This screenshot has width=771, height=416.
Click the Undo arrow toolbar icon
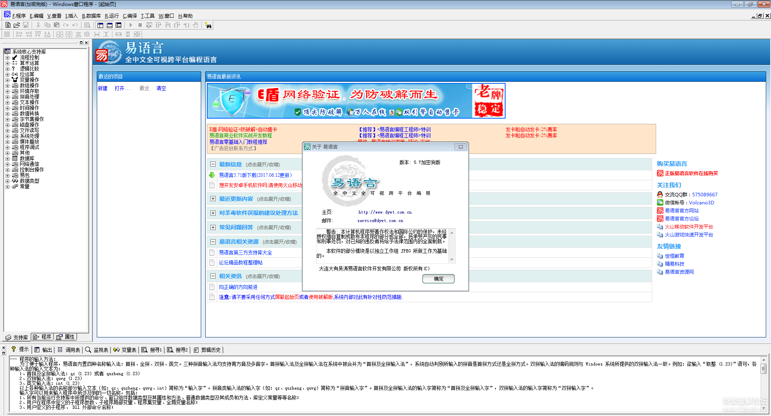coord(75,25)
